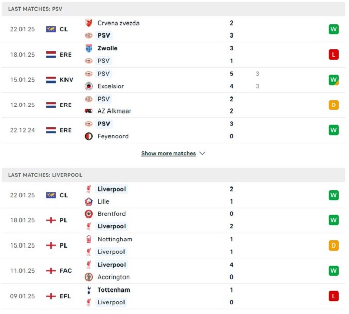The width and height of the screenshot is (349, 314).
Task: Click the Excelsior club badge
Action: coord(89,86)
